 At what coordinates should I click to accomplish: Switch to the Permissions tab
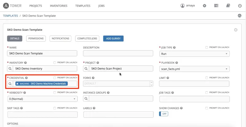tap(36, 38)
